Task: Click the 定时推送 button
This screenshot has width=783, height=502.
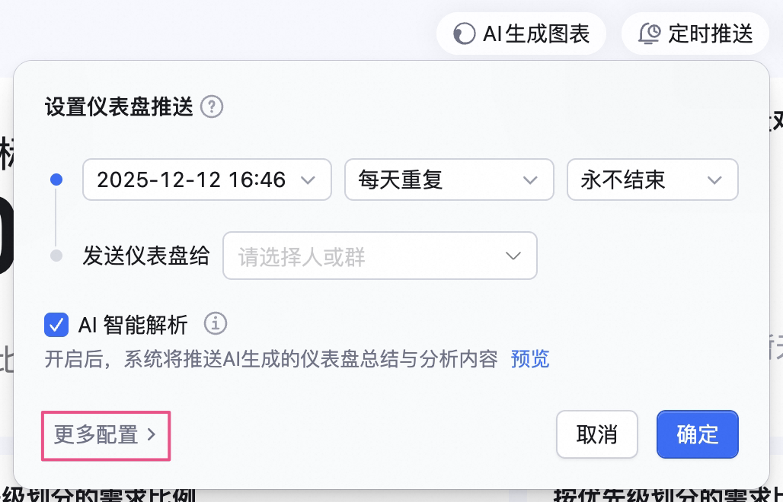Action: tap(695, 34)
